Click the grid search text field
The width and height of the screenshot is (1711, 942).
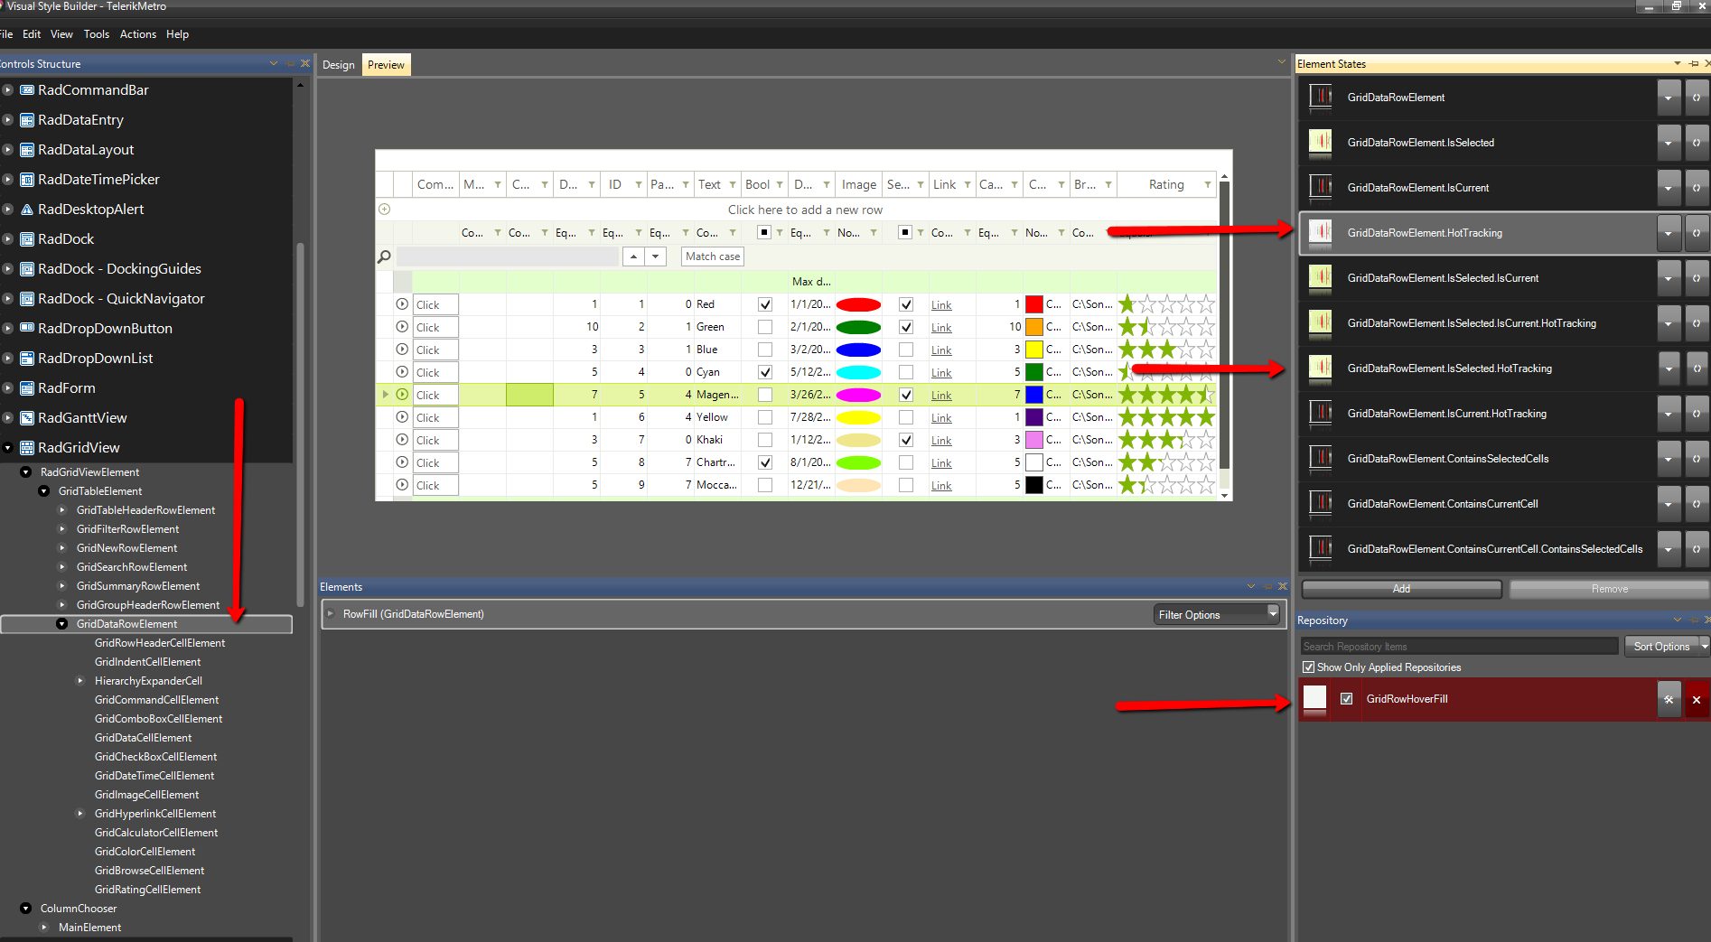coord(508,256)
